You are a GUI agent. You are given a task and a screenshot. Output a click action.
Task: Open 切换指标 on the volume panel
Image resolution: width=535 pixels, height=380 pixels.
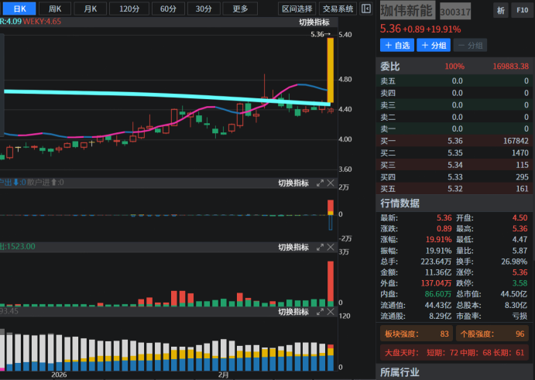coord(293,247)
